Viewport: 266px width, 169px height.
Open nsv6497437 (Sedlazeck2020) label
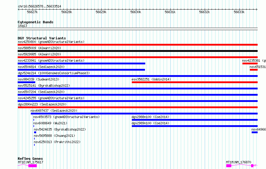click(54, 111)
